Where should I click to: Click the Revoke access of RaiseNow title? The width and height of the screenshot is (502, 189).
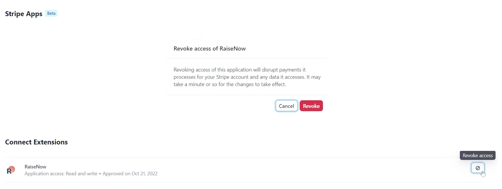pyautogui.click(x=210, y=49)
